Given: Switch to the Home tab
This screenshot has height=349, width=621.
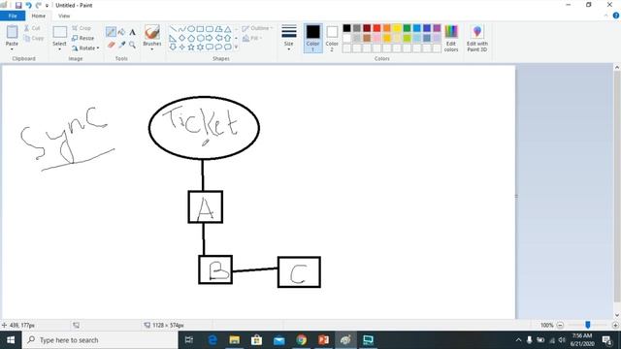Looking at the screenshot, I should [39, 16].
